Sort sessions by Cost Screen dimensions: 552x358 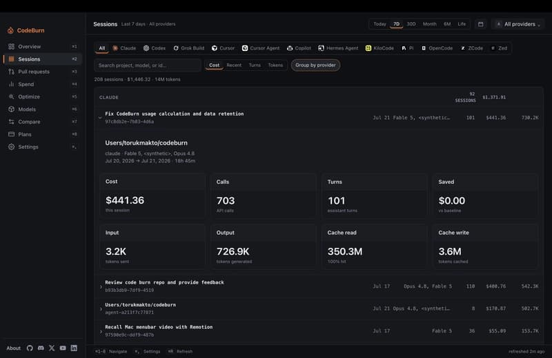[214, 65]
